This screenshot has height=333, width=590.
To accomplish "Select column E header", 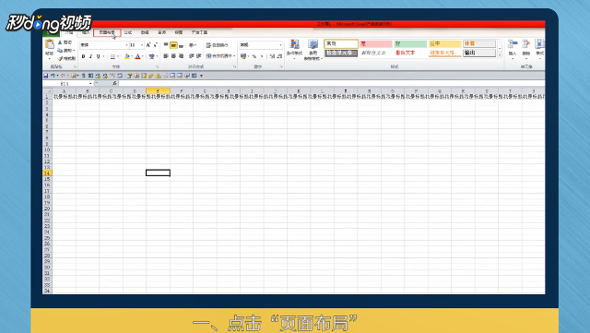I will click(x=158, y=90).
